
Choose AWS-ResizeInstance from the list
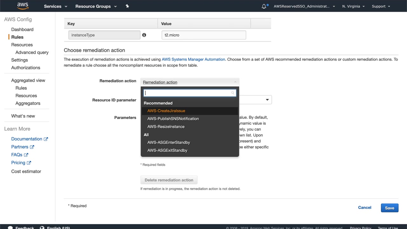click(166, 127)
